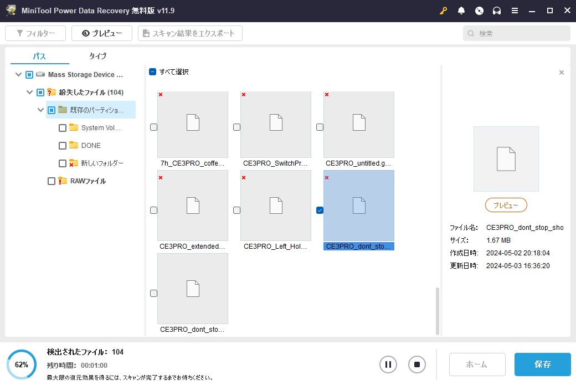Check the DONE folder checkbox
The height and width of the screenshot is (385, 576).
click(63, 146)
